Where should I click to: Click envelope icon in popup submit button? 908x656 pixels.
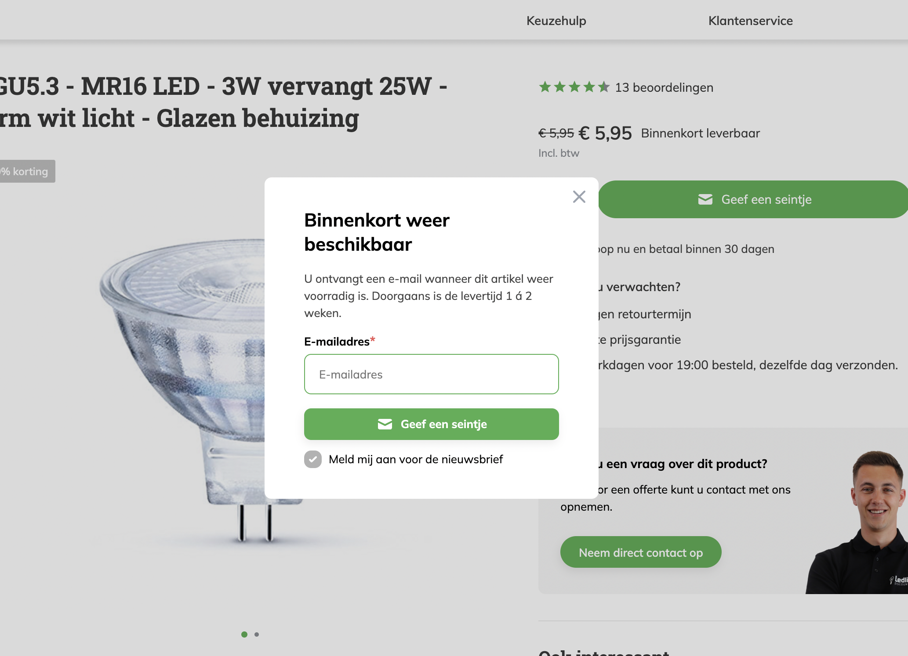tap(385, 424)
